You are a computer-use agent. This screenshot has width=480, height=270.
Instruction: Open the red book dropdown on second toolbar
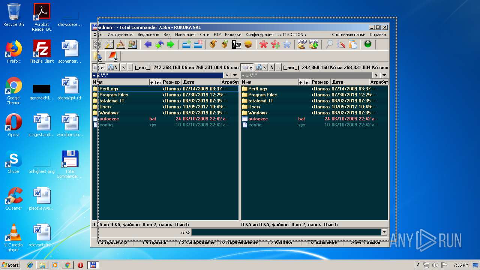click(115, 60)
